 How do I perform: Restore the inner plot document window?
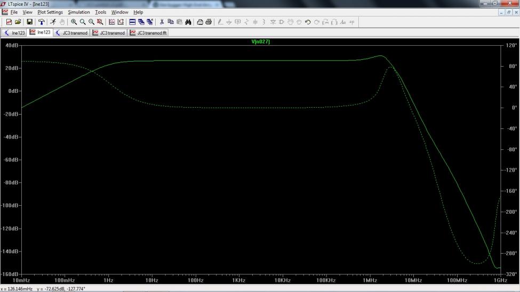(x=508, y=12)
